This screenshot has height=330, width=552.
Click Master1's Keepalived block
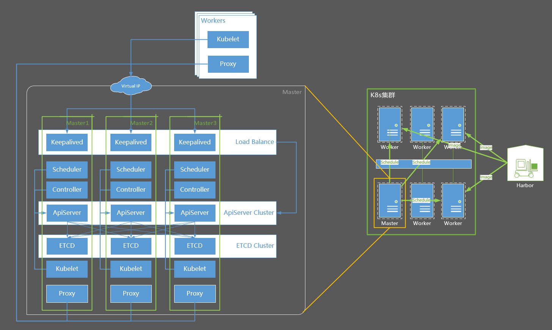tap(67, 142)
